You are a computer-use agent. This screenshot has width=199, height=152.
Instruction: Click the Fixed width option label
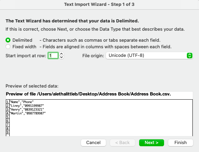[24, 47]
